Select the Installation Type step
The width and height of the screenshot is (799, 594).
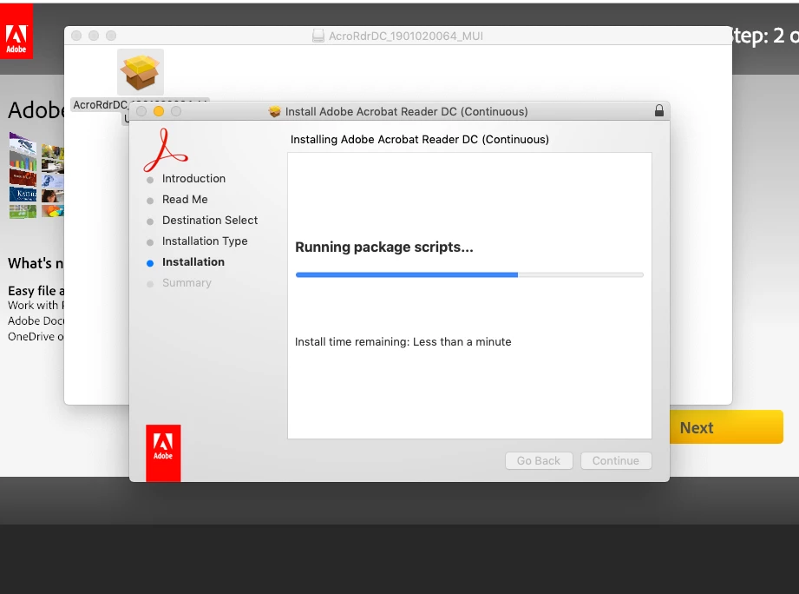[205, 241]
